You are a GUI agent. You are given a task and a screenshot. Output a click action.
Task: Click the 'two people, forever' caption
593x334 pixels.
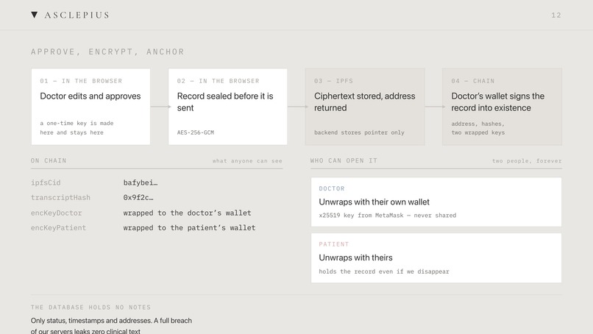(x=527, y=161)
